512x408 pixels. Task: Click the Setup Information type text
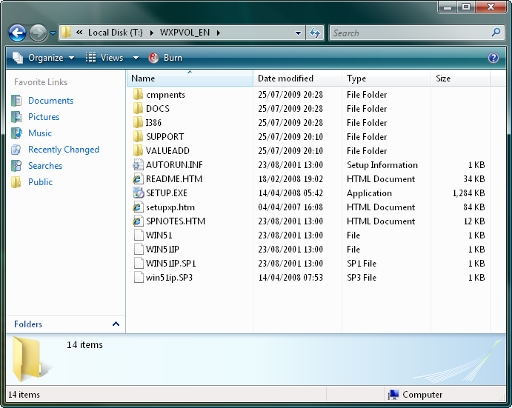pyautogui.click(x=382, y=165)
